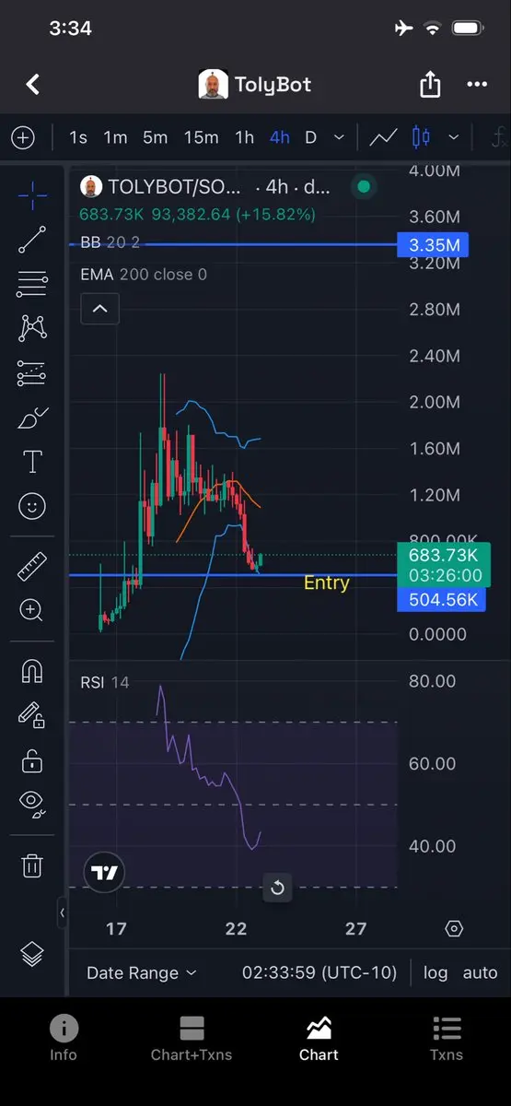The height and width of the screenshot is (1106, 511).
Task: Toggle hide all drawings eye icon
Action: click(32, 805)
